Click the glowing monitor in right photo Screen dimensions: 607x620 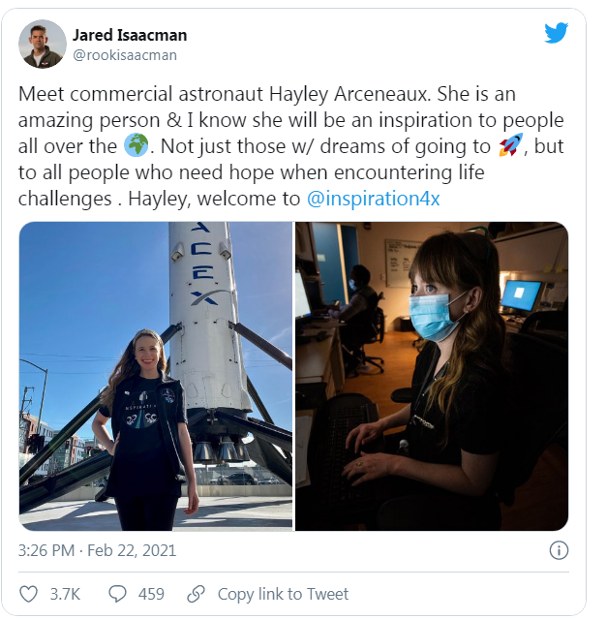521,294
